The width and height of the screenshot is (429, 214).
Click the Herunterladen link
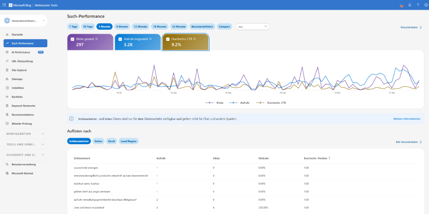pos(411,28)
